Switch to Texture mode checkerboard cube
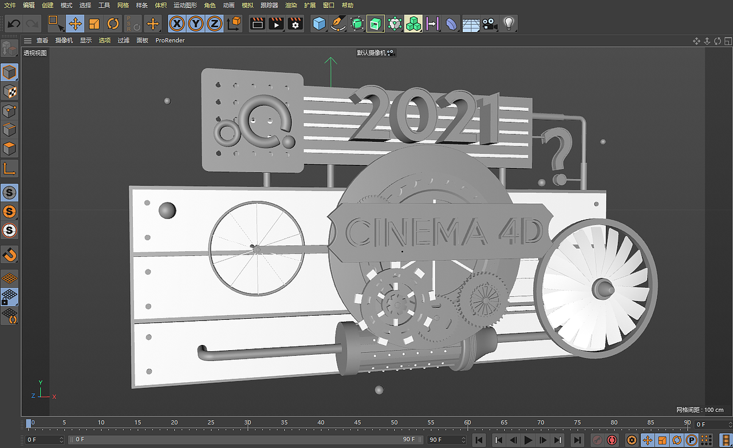The height and width of the screenshot is (448, 733). tap(9, 92)
